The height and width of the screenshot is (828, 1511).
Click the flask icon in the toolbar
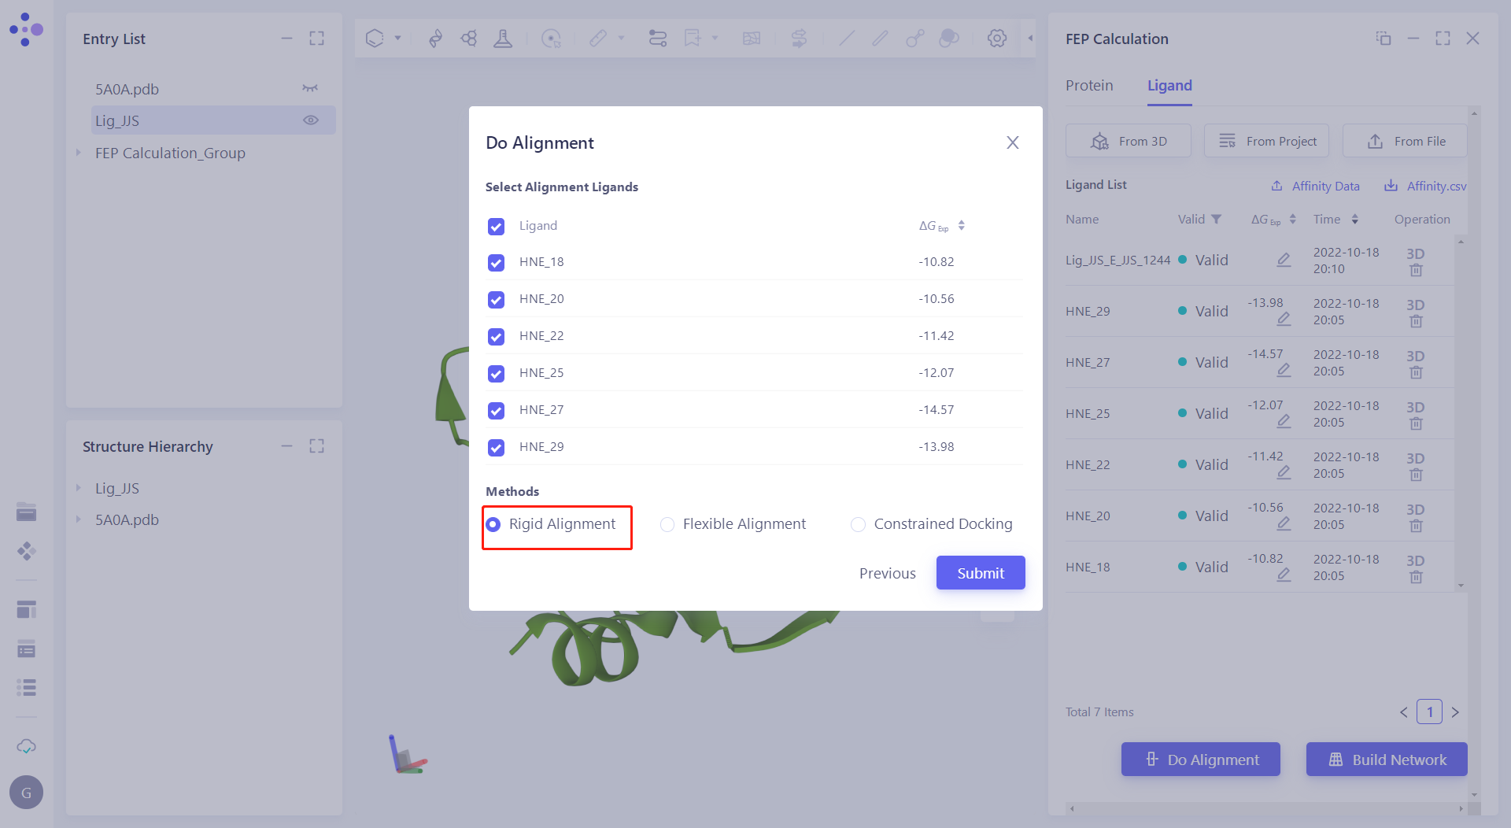click(x=502, y=38)
